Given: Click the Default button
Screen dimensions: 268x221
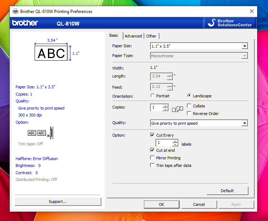Looking at the screenshot, I should pos(227,191).
